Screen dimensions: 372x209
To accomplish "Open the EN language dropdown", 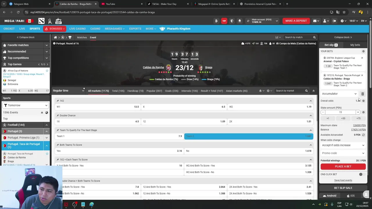I will pos(364,21).
